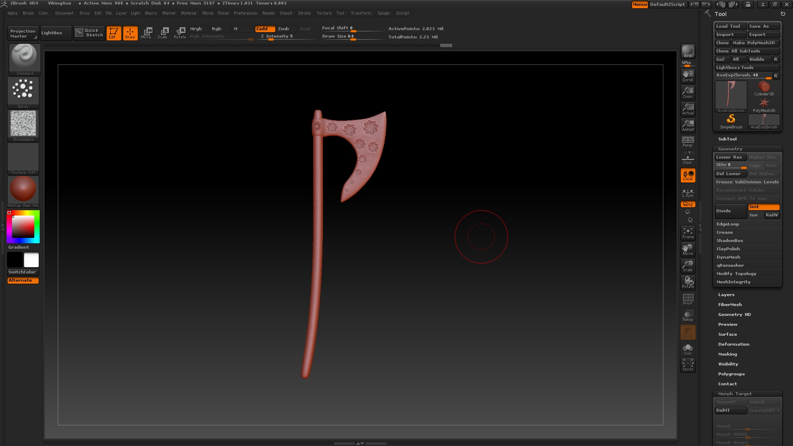Toggle the PolyF wireframe icon
The image size is (793, 446).
(x=688, y=299)
